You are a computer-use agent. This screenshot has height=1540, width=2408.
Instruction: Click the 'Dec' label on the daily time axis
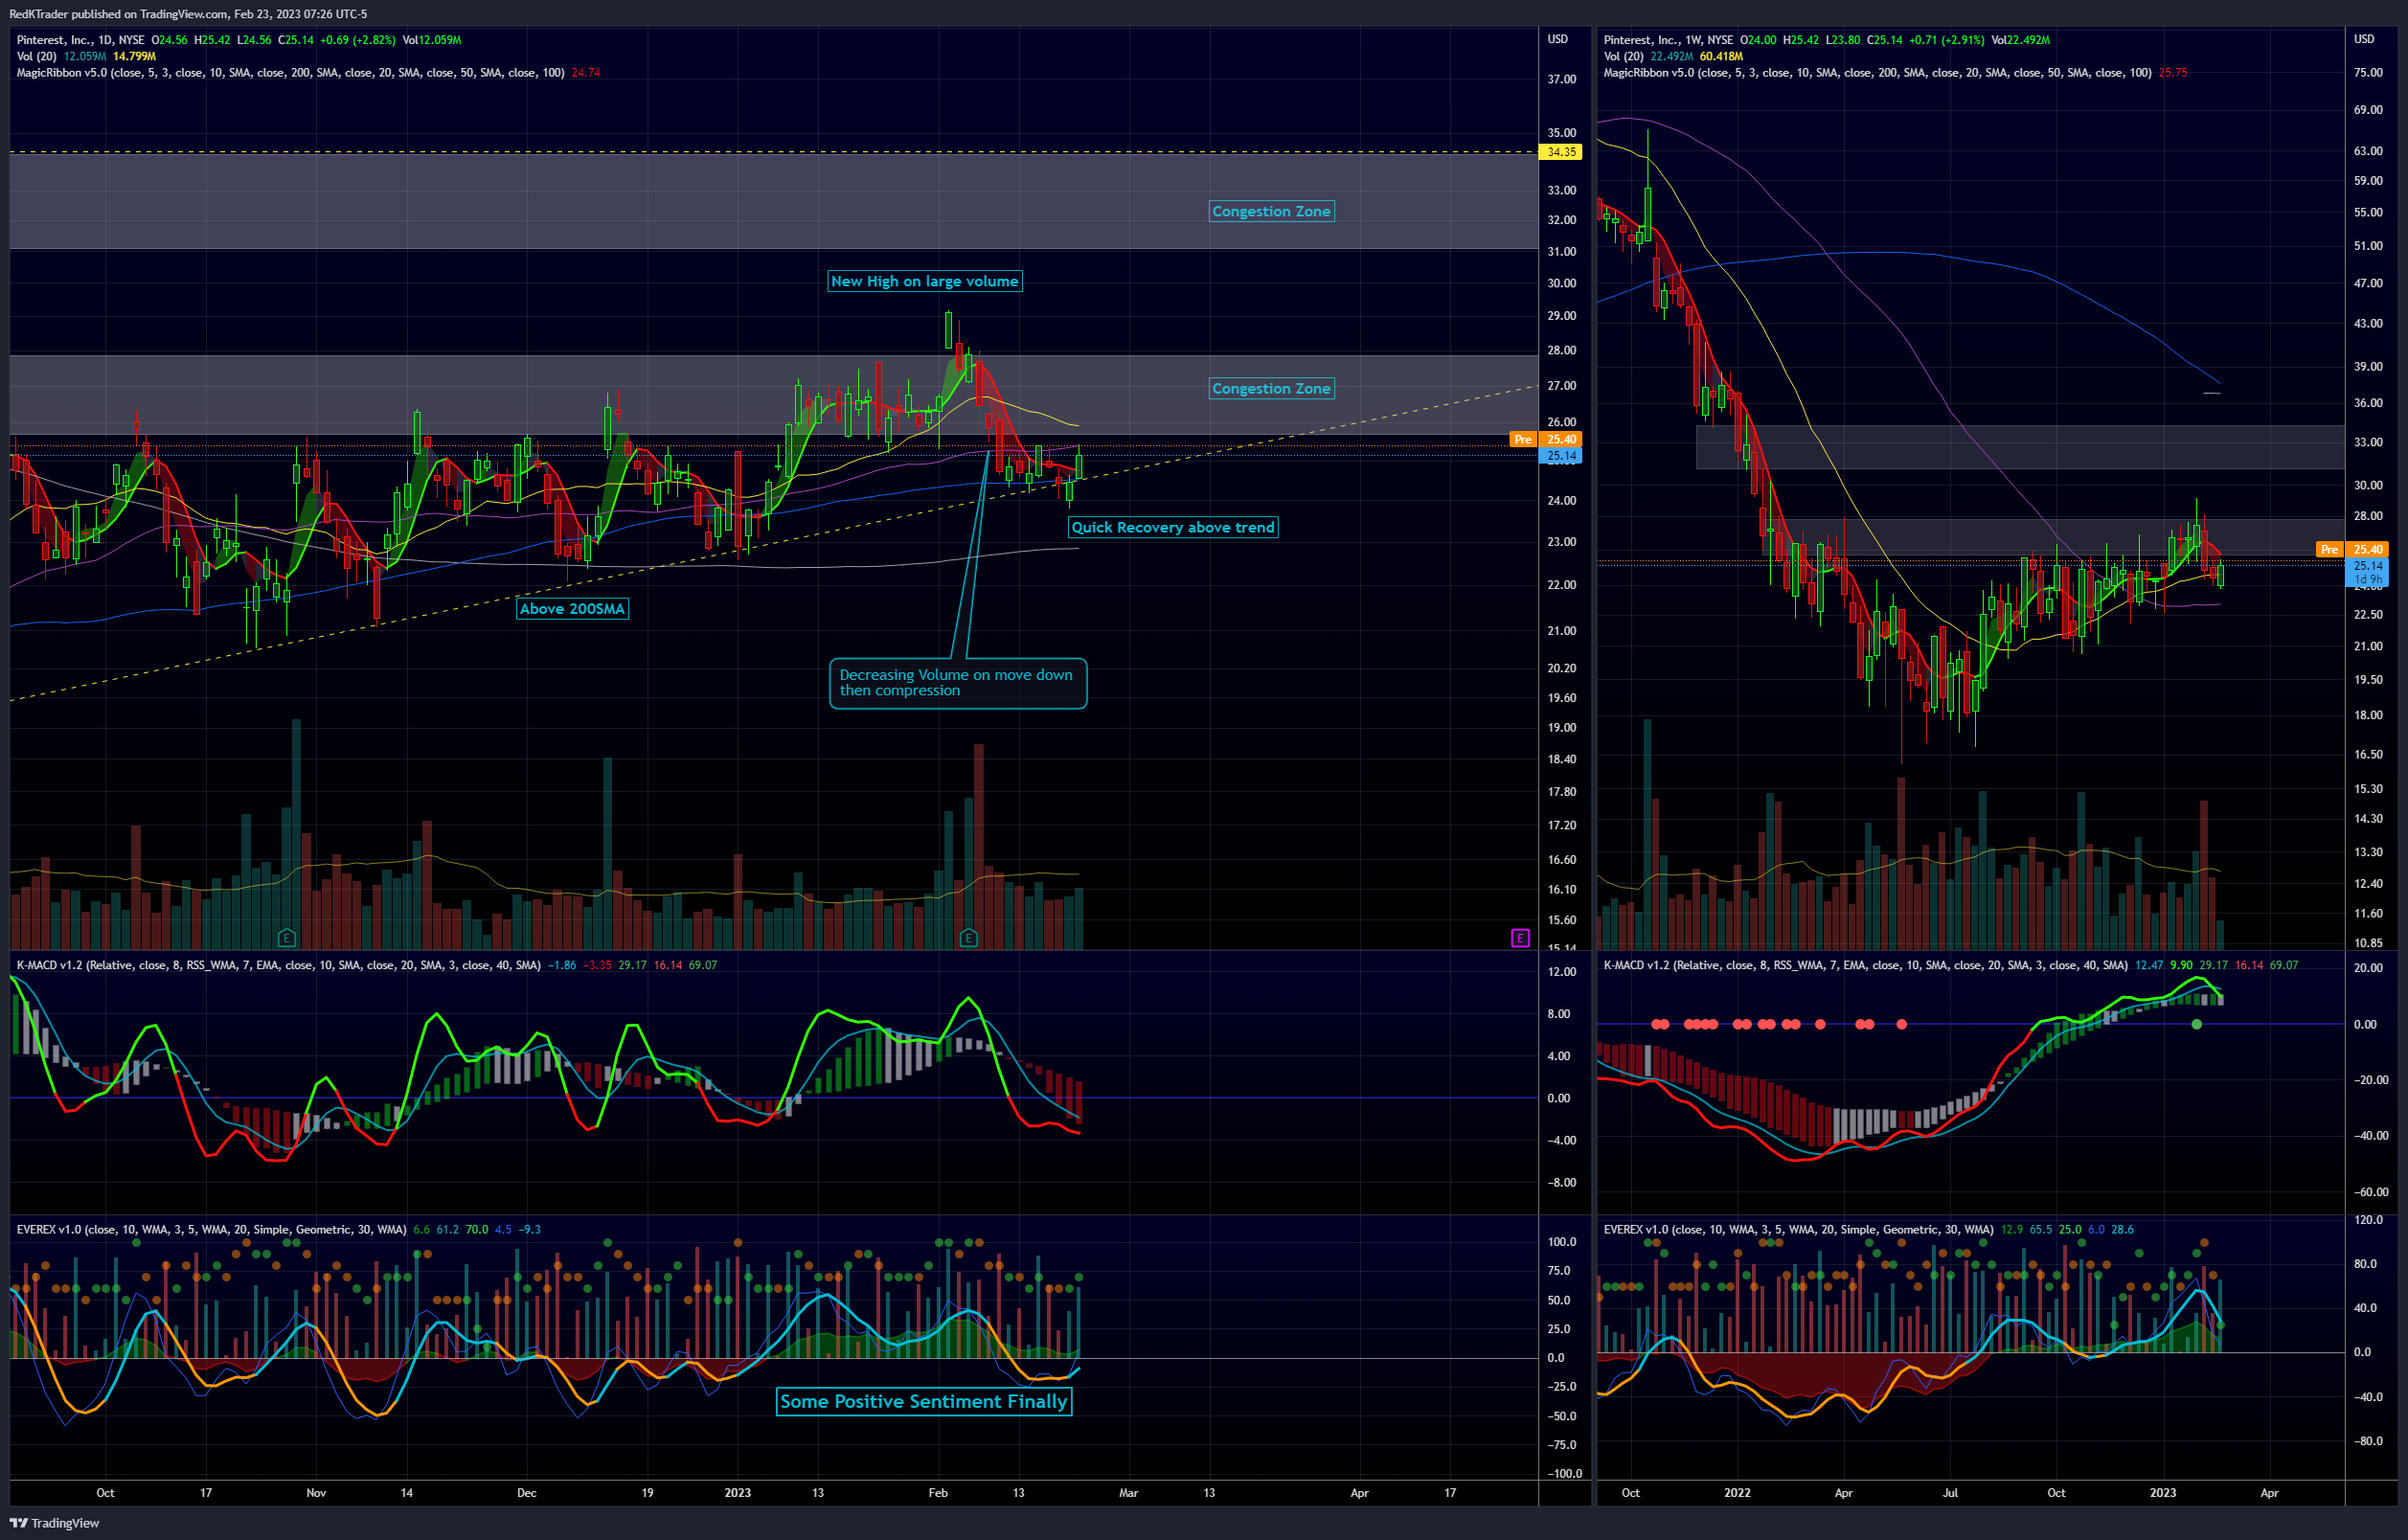(x=526, y=1492)
